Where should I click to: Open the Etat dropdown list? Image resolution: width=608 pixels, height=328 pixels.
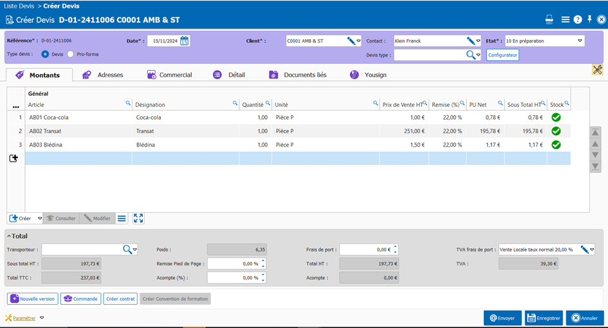580,41
